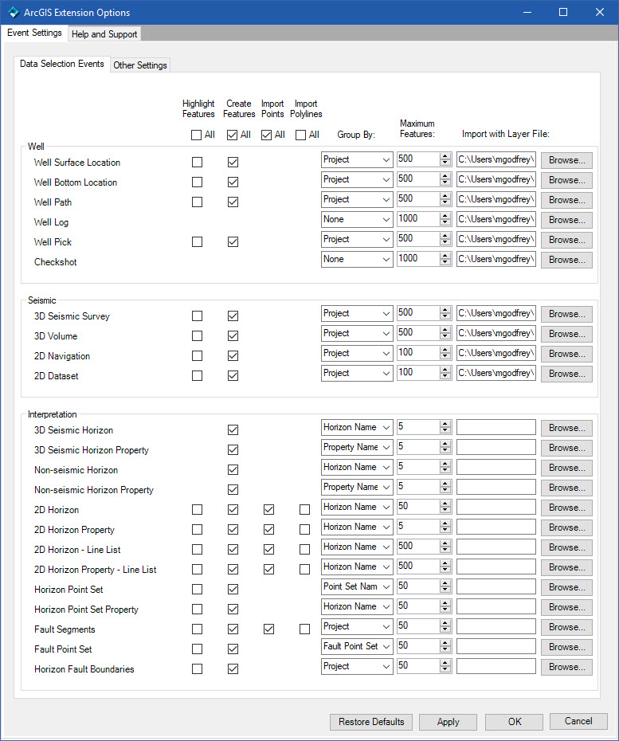Click the ArcGIS Extension title bar icon
619x741 pixels.
pos(13,12)
